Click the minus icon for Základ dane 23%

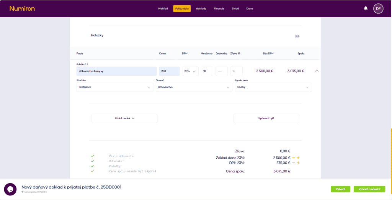pos(294,158)
